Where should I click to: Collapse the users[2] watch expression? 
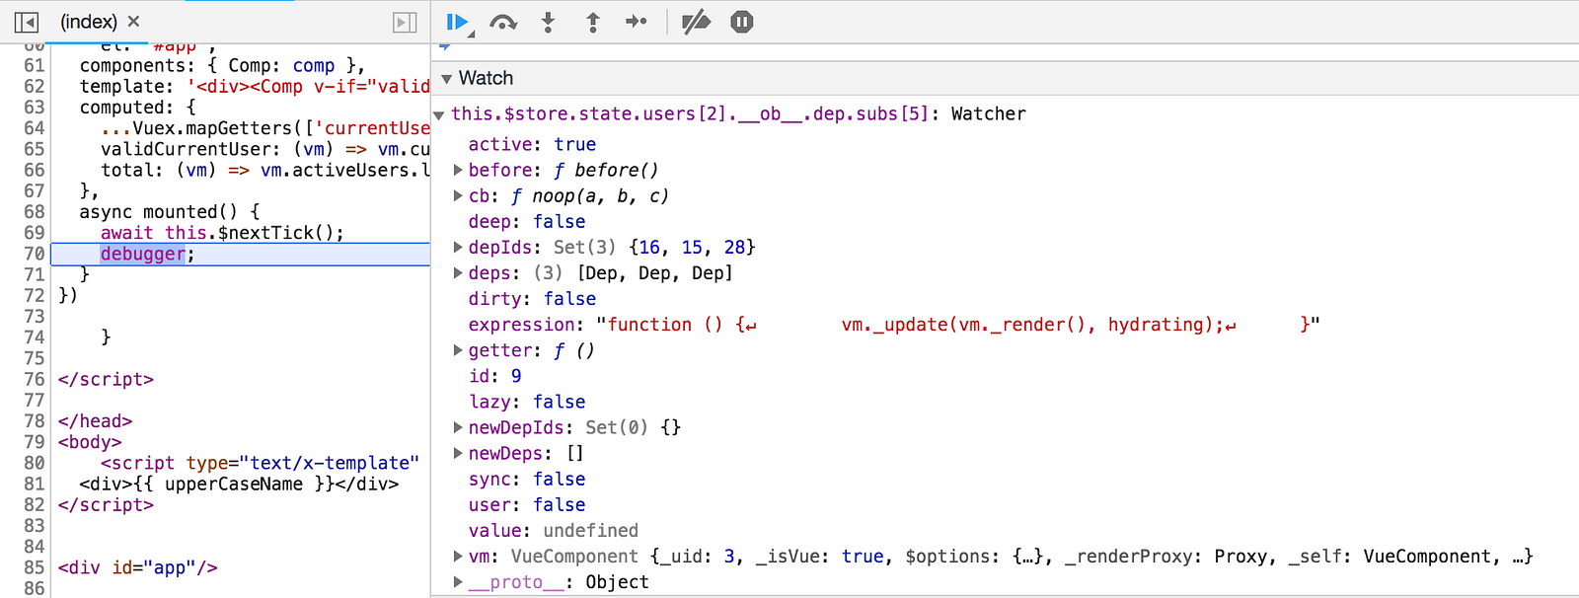click(x=439, y=115)
